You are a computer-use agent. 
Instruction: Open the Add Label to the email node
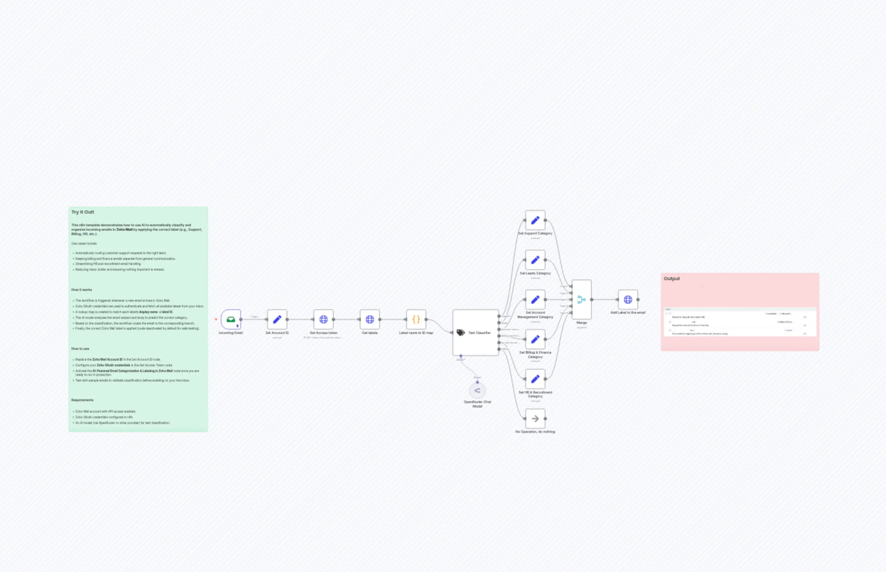coord(628,299)
